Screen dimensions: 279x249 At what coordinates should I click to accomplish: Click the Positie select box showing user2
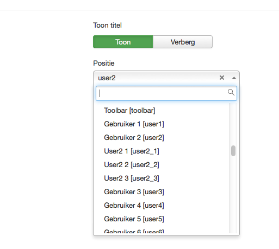click(x=166, y=78)
